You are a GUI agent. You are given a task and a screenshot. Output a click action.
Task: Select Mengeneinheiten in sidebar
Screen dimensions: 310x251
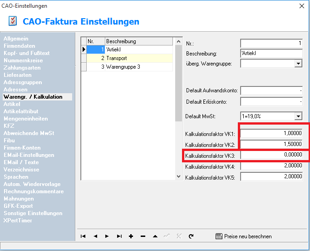point(26,119)
